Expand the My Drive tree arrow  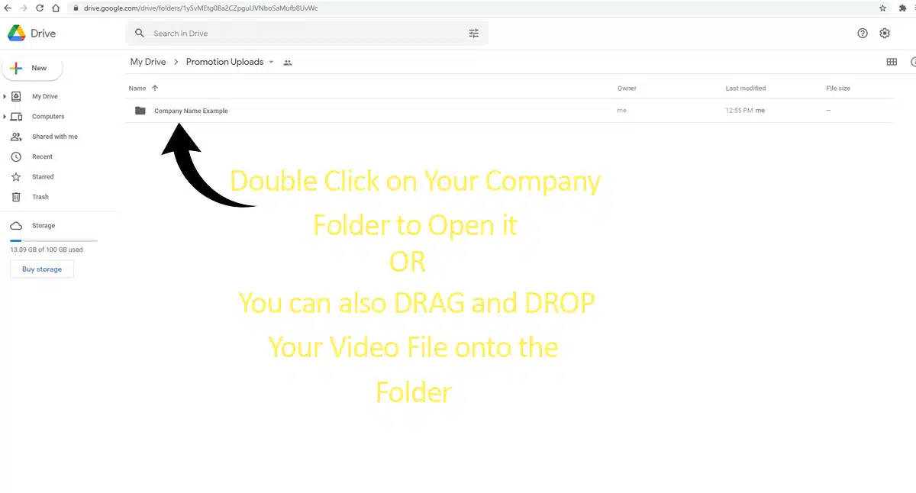coord(5,97)
